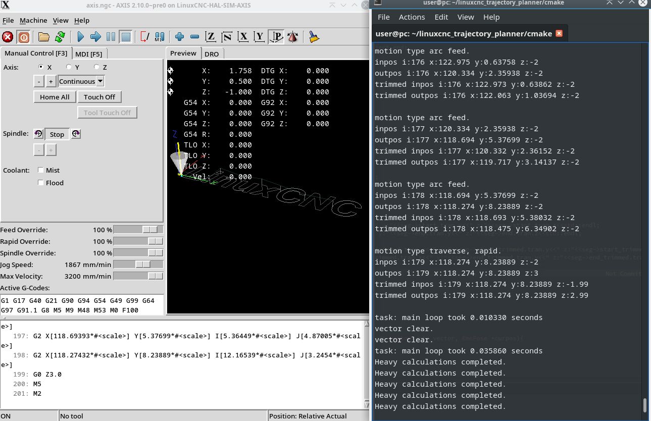Toggle optional pause M1 icon
Viewport: 651px width, 421px height.
tap(160, 37)
